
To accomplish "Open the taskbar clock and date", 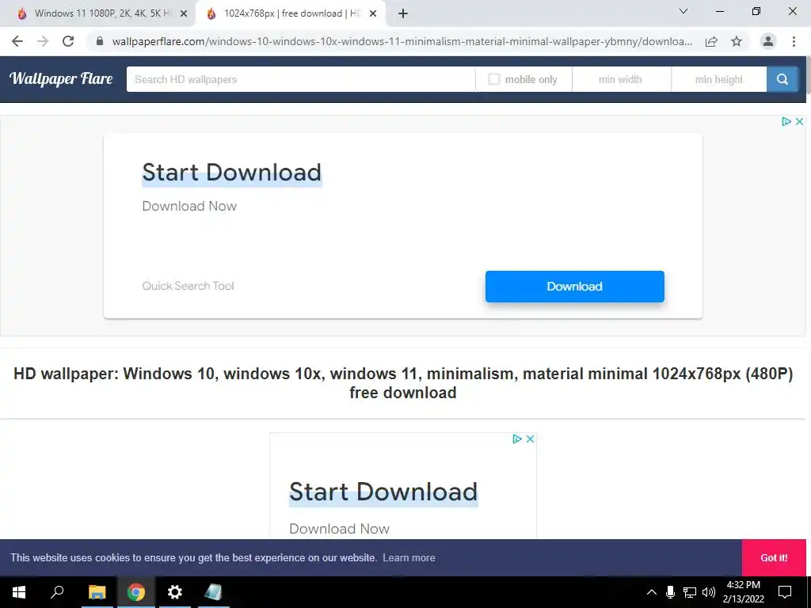I will coord(743,592).
